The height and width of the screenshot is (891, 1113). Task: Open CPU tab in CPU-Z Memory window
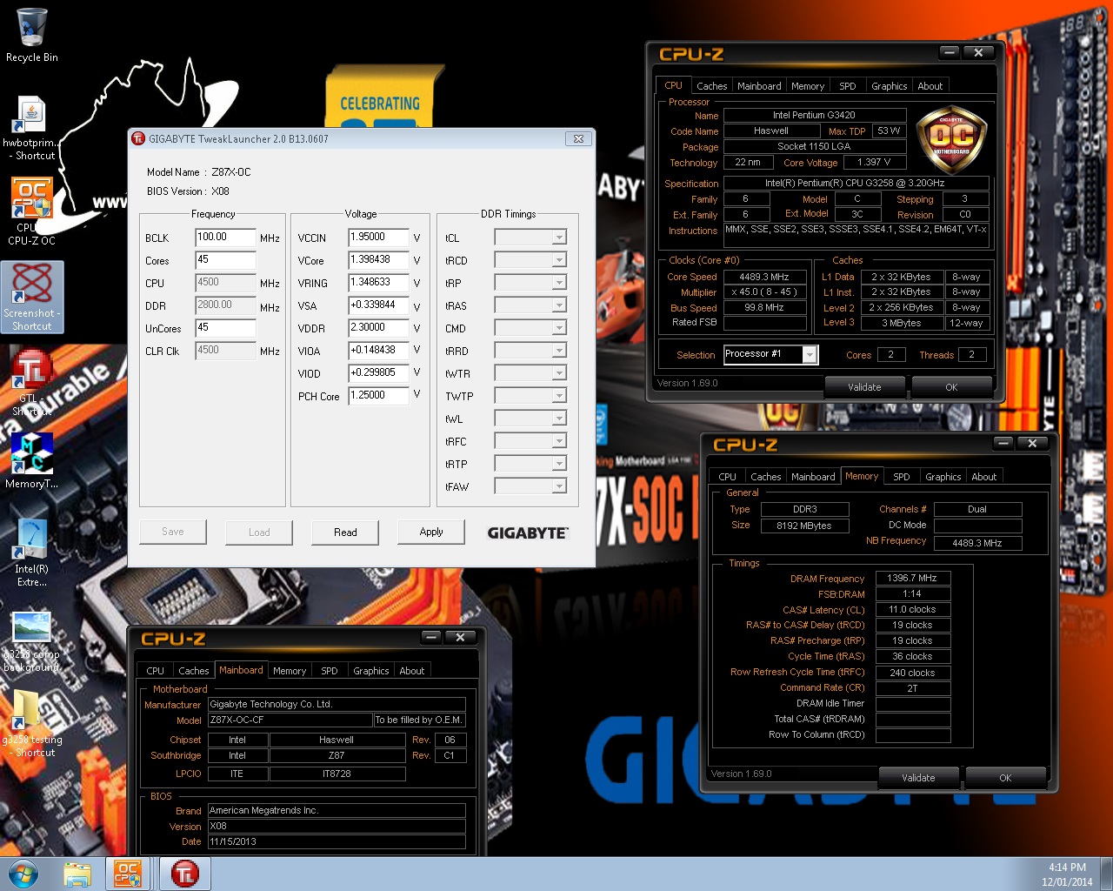pos(728,477)
